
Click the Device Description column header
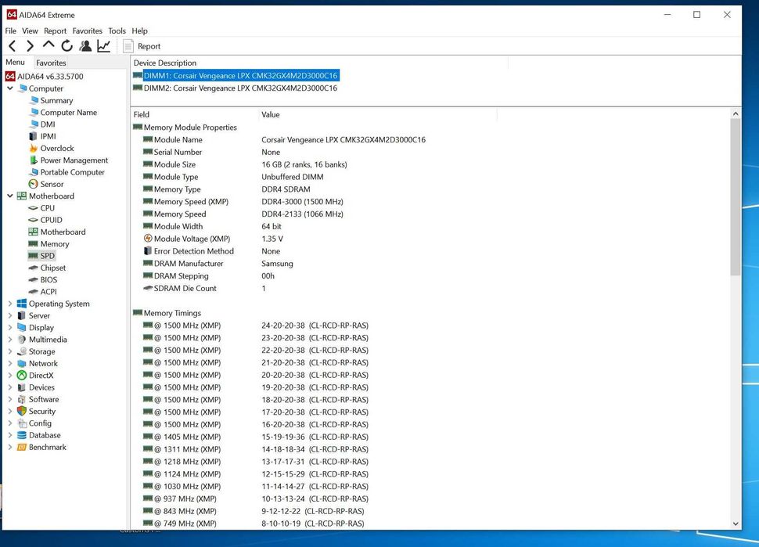click(319, 63)
